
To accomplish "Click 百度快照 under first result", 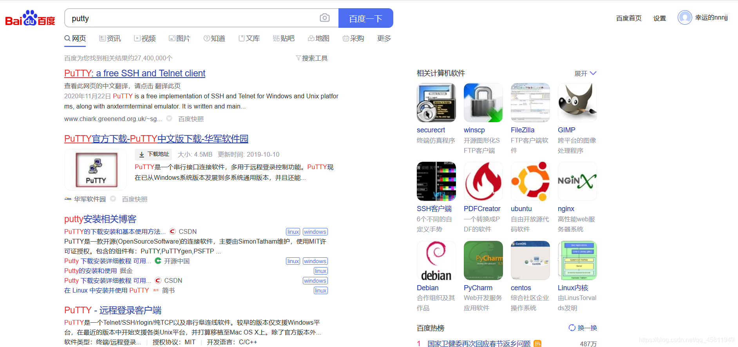I will (191, 119).
